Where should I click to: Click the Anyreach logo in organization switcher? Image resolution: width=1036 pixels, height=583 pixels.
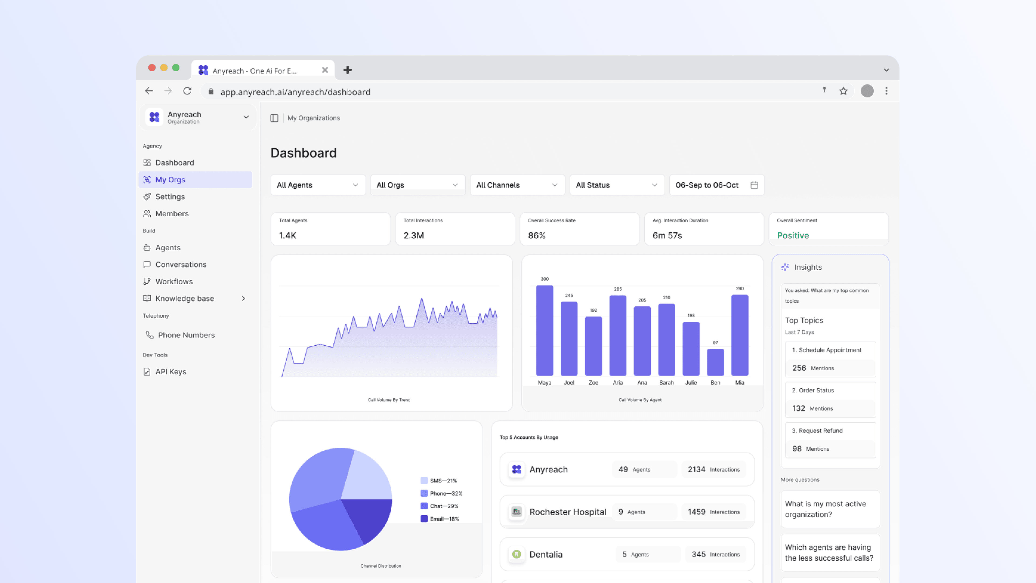(x=154, y=117)
